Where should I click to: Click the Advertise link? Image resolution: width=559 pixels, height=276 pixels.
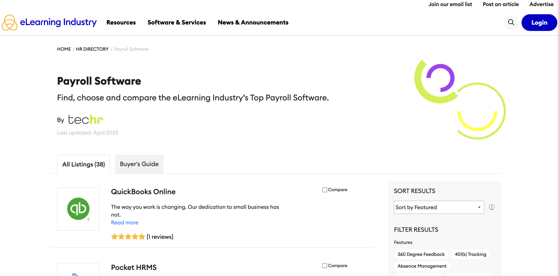[x=541, y=4]
